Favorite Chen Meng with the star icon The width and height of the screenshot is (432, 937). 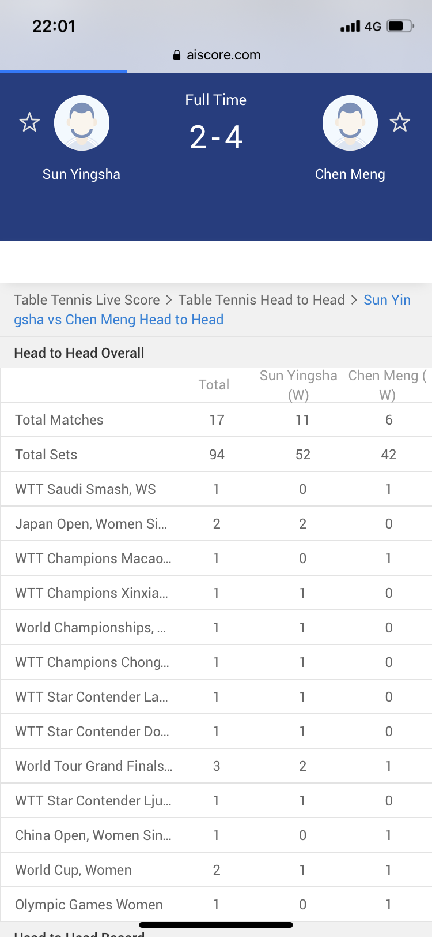coord(399,122)
